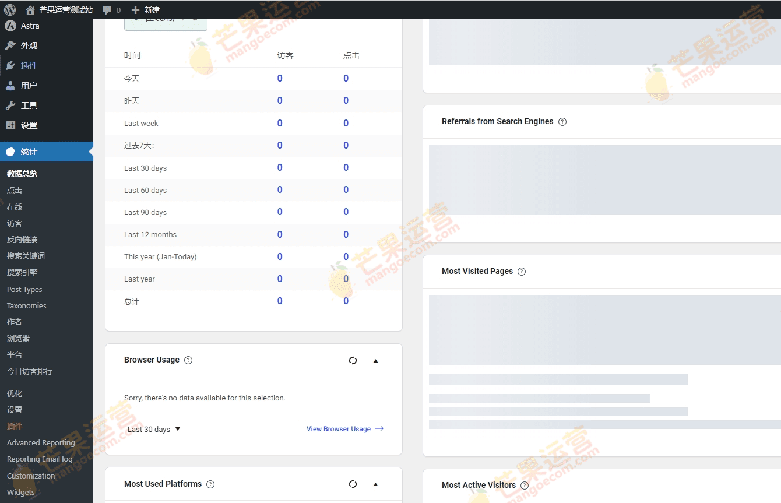Image resolution: width=781 pixels, height=503 pixels.
Task: Open help icon next to Most Used Platforms
Action: [x=210, y=484]
